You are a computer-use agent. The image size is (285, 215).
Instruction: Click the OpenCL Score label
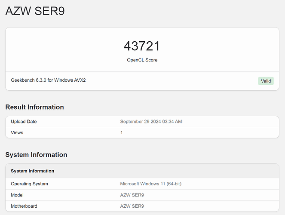(142, 60)
